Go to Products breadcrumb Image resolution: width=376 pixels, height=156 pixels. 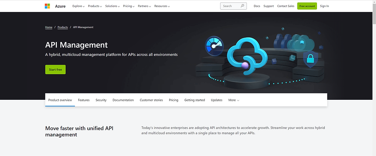click(62, 27)
